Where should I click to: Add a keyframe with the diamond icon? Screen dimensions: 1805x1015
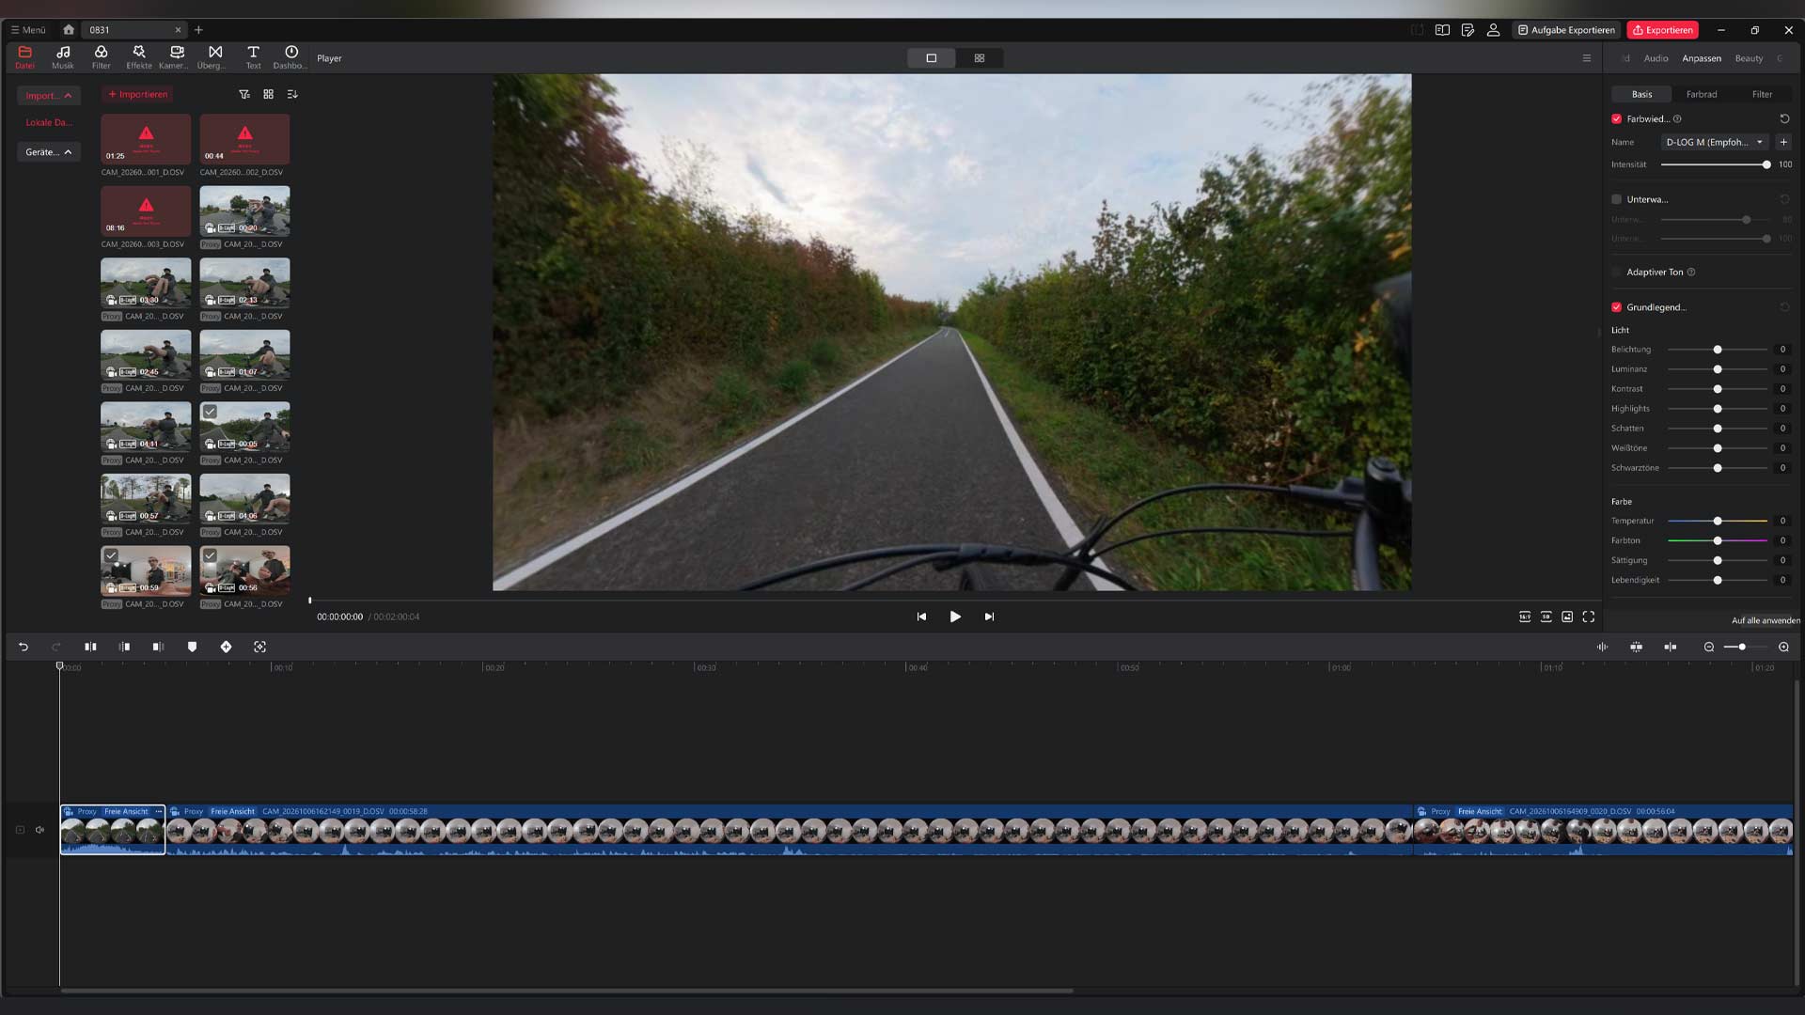226,647
